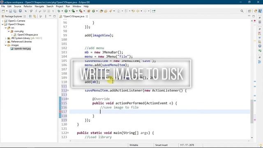Open the Package Explorer View Menu
This screenshot has width=263, height=148.
[46, 16]
